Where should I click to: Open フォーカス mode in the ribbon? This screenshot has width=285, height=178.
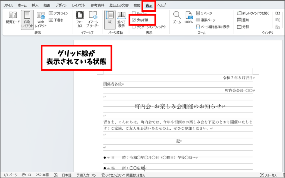click(80, 19)
